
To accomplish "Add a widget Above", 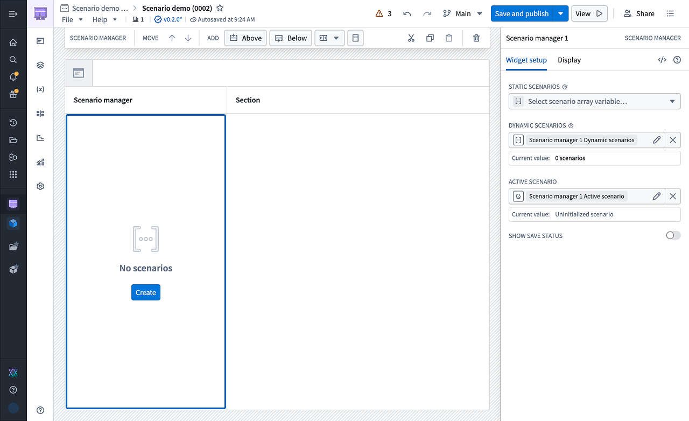I will [245, 38].
